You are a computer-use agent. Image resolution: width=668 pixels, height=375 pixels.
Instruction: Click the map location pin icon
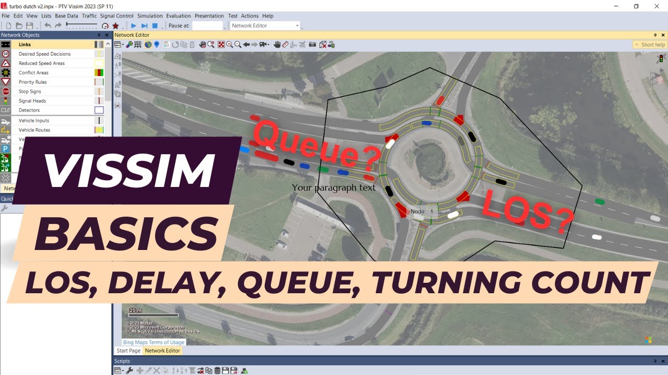point(157,45)
